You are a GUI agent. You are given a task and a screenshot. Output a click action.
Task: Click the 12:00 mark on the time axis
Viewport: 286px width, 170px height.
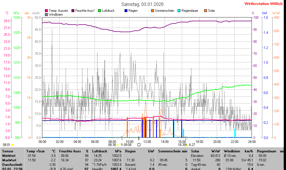pos(147,142)
